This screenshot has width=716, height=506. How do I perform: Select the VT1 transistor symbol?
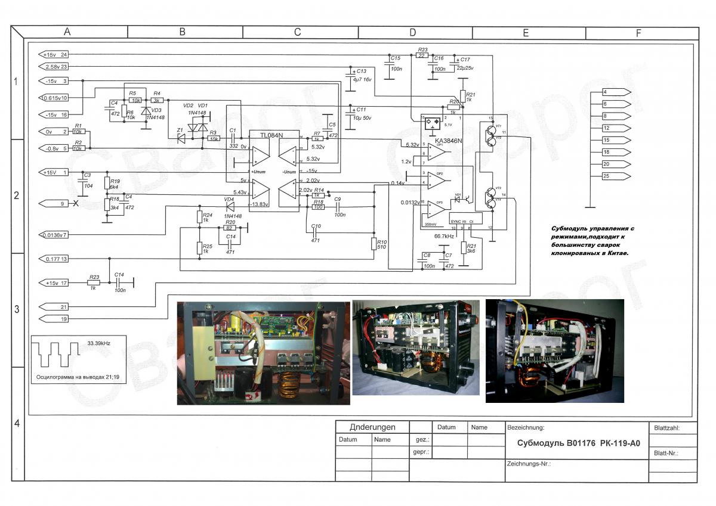tap(490, 131)
